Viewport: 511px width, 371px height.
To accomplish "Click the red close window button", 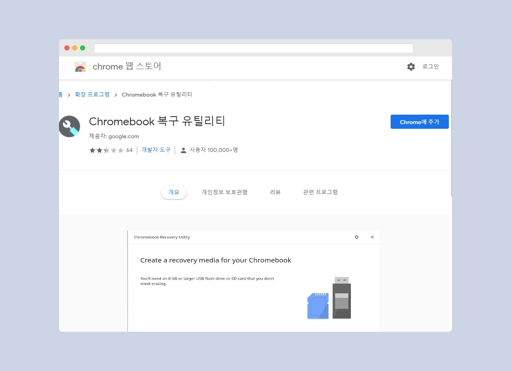I will (x=67, y=48).
